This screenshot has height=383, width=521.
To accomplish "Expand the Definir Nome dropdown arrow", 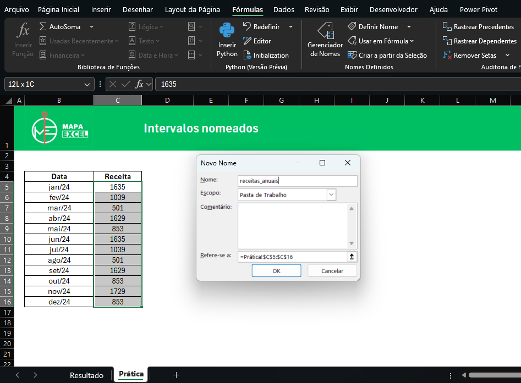I will (409, 26).
